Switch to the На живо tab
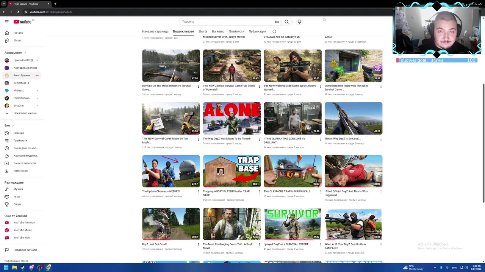This screenshot has height=272, width=485. [x=218, y=32]
